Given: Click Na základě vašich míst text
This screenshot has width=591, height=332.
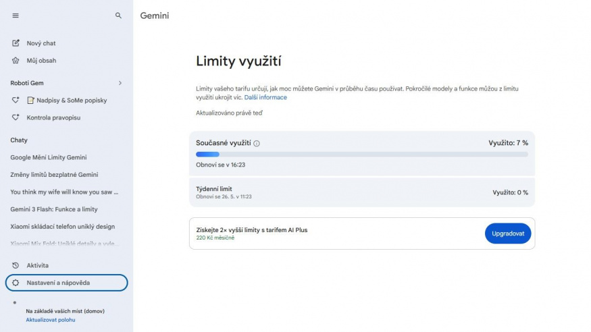Looking at the screenshot, I should [x=66, y=311].
